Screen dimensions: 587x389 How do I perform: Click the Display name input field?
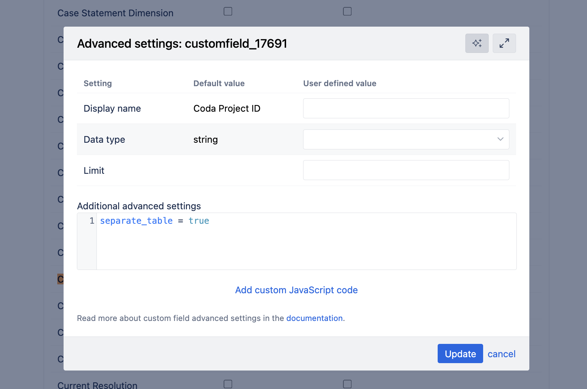[x=406, y=108]
